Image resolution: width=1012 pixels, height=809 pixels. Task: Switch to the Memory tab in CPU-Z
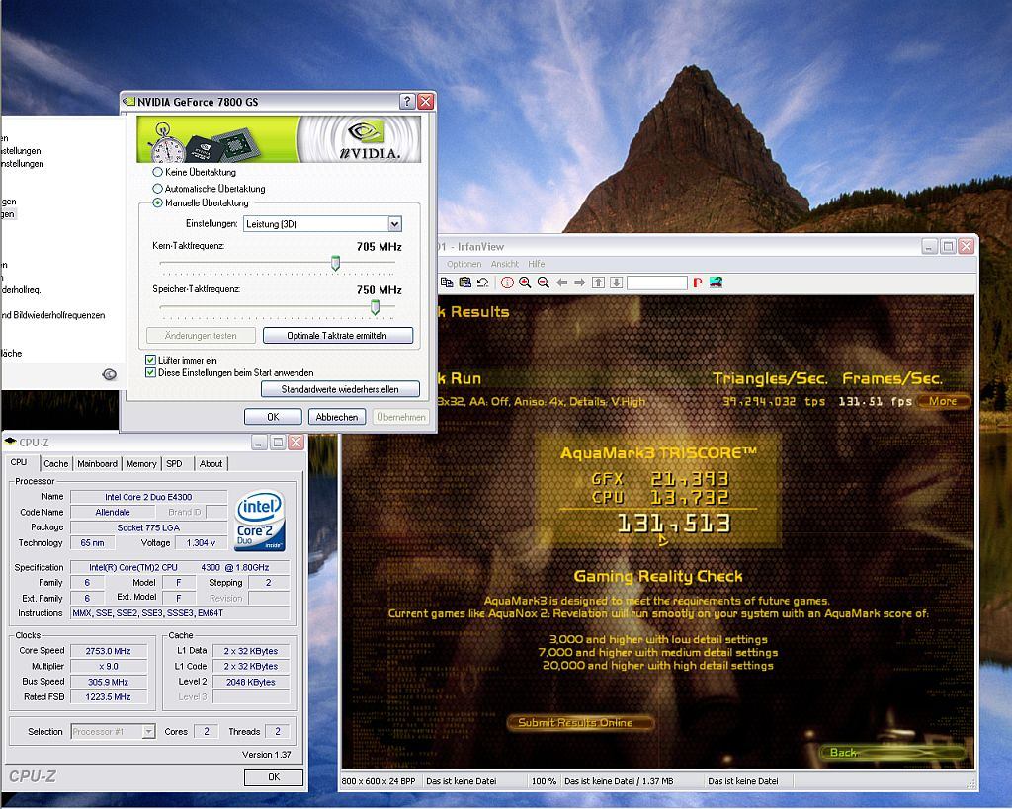(x=141, y=464)
